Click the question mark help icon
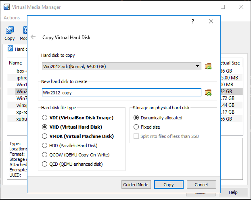Screen dimensions: 251x200 [x=193, y=21]
